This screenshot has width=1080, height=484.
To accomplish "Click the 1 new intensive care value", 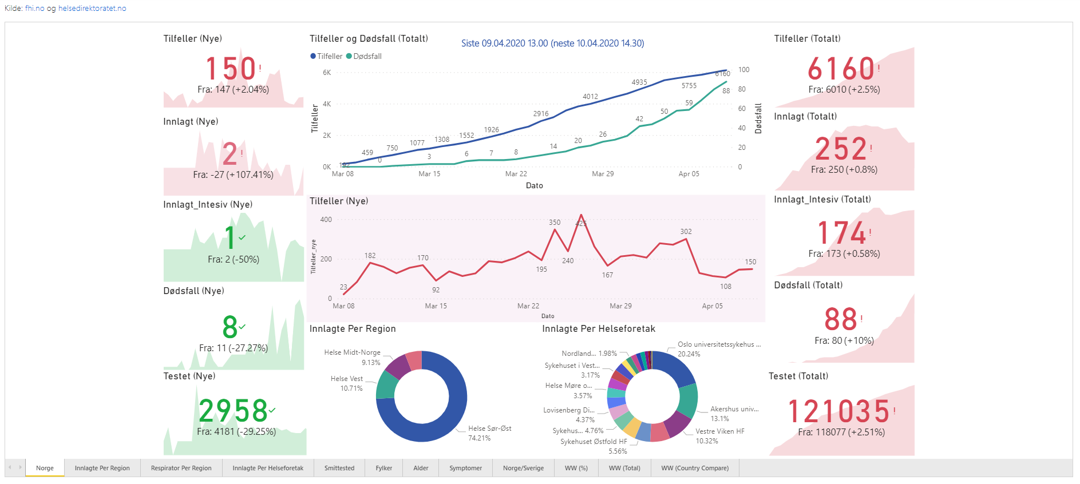I will point(230,238).
